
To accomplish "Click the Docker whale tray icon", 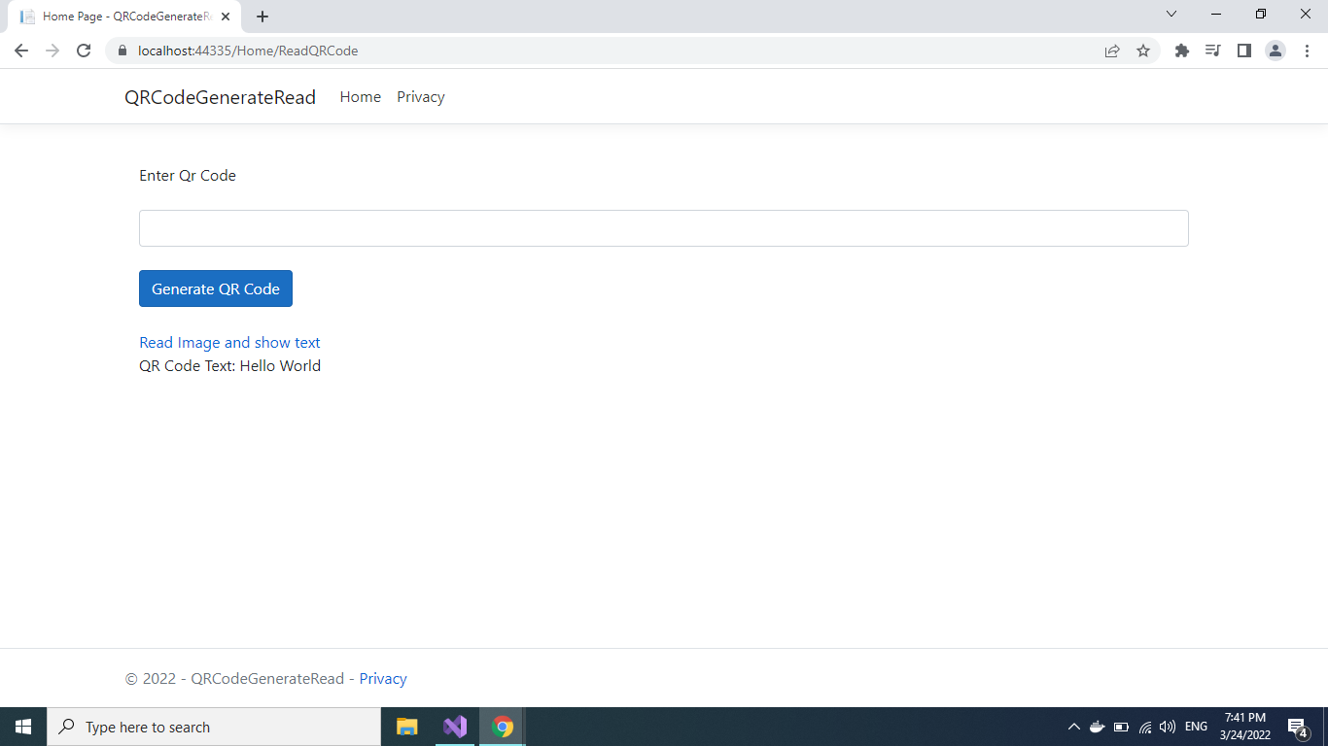I will pos(1097,727).
